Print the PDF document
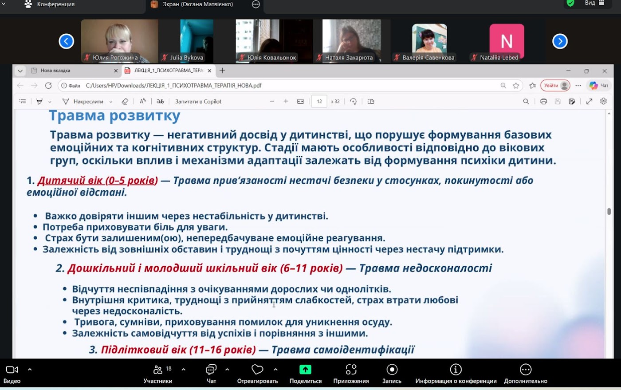The width and height of the screenshot is (621, 390). tap(543, 102)
